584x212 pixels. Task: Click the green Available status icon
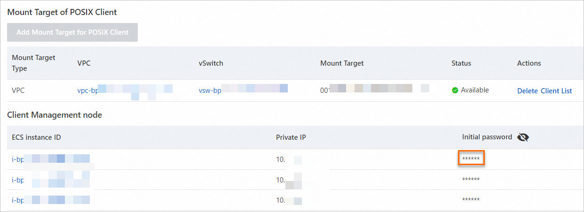(455, 90)
